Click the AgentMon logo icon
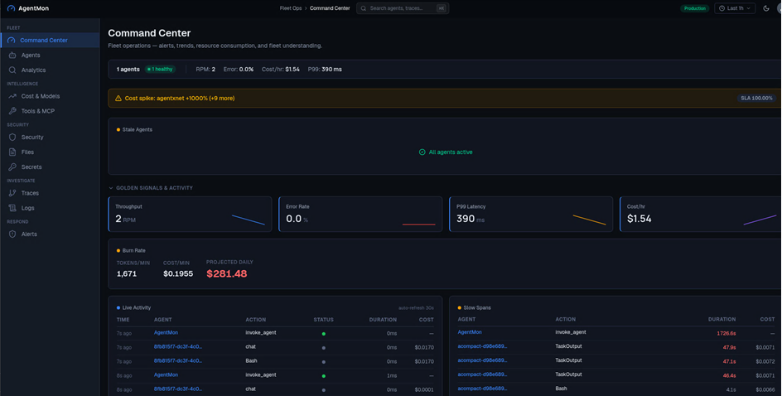The width and height of the screenshot is (782, 396). point(11,8)
